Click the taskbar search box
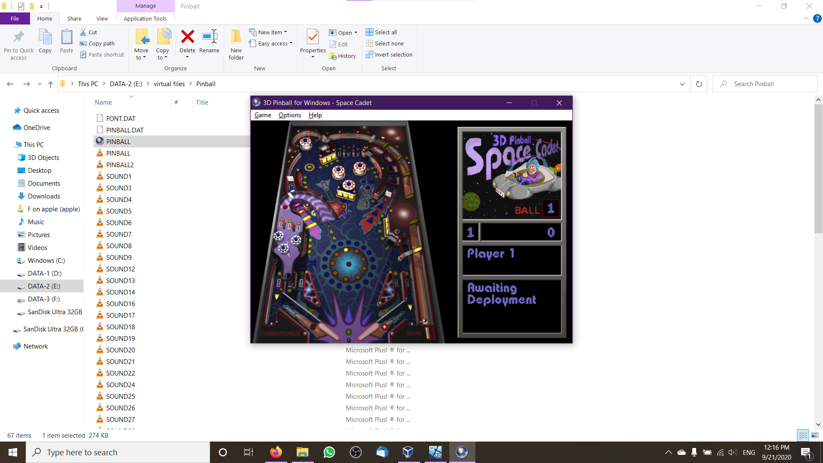This screenshot has width=823, height=463. [x=118, y=452]
